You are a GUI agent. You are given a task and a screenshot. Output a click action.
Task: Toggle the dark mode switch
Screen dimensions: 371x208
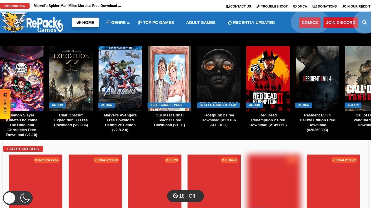tap(18, 198)
